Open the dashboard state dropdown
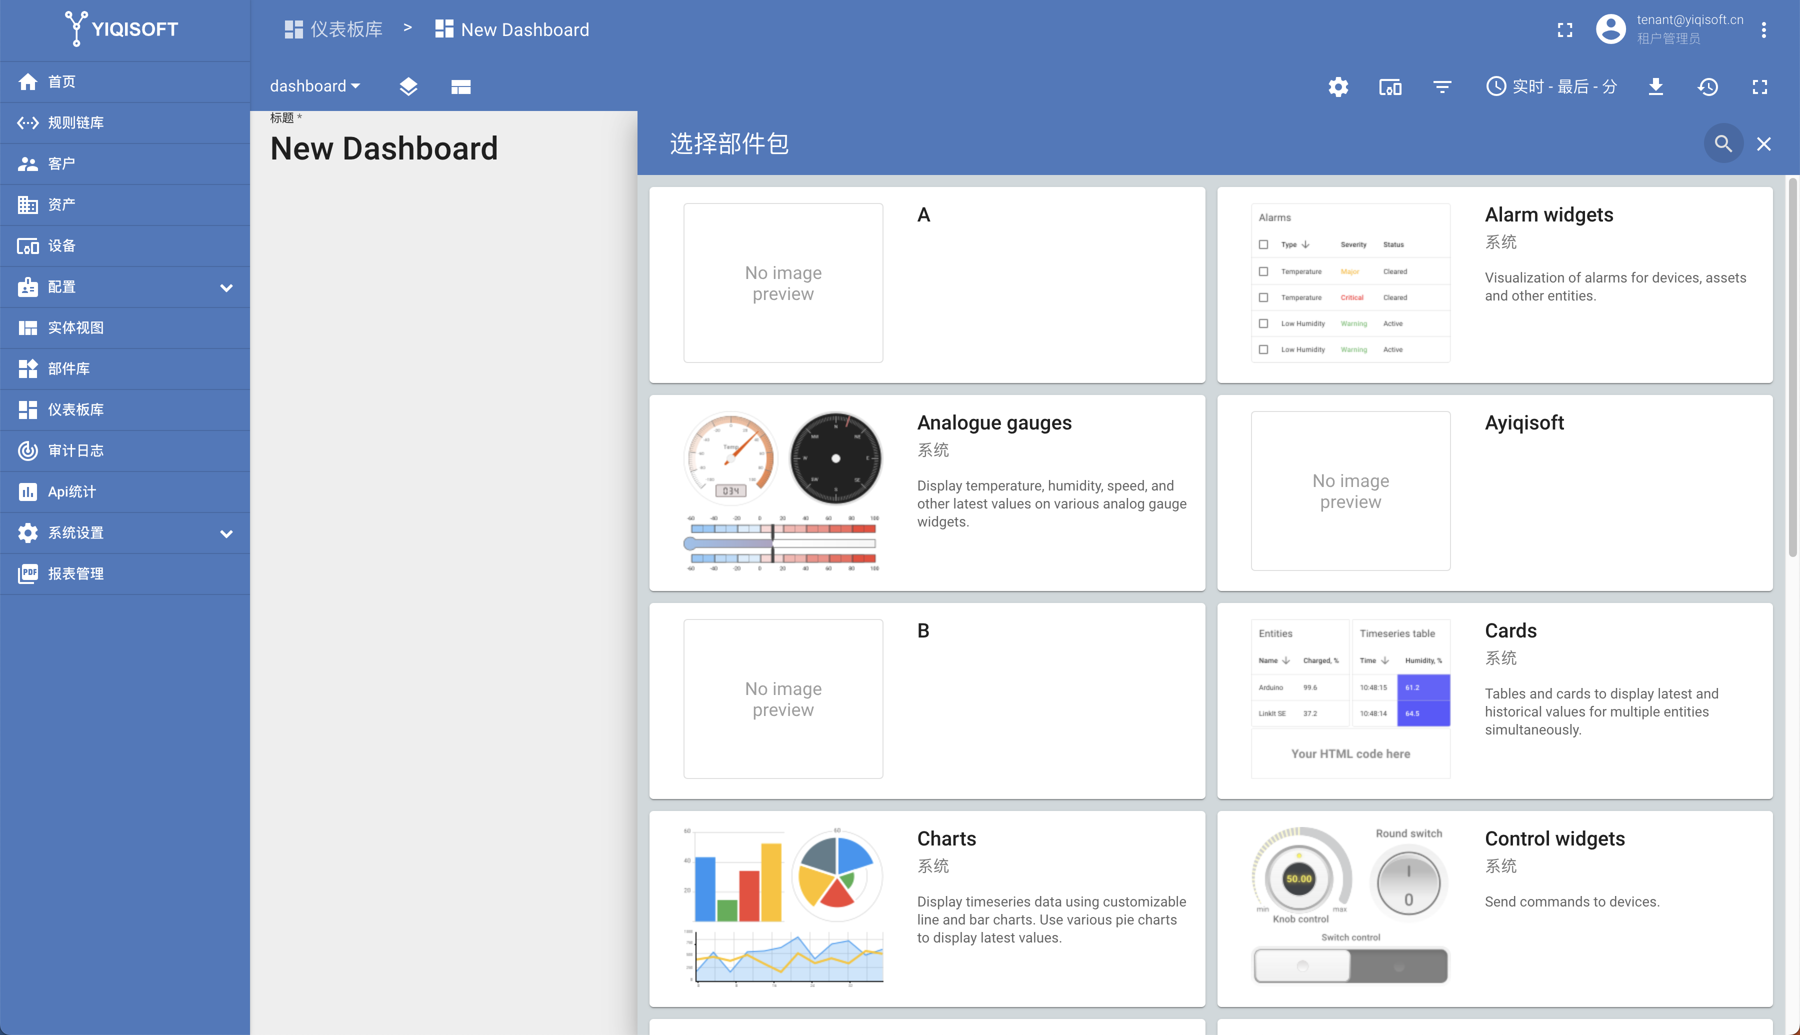 (315, 86)
